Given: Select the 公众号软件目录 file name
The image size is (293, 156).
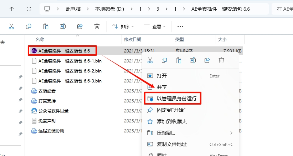Looking at the screenshot, I should tap(53, 111).
